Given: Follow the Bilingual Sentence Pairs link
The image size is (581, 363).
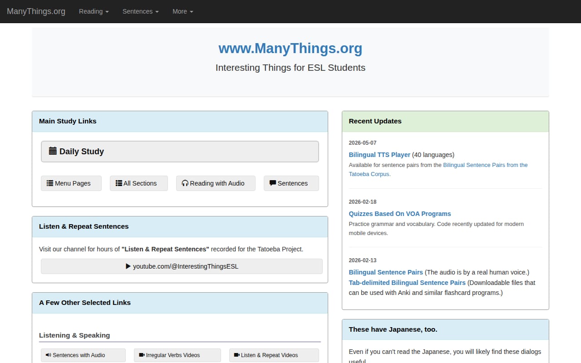Looking at the screenshot, I should coord(386,272).
